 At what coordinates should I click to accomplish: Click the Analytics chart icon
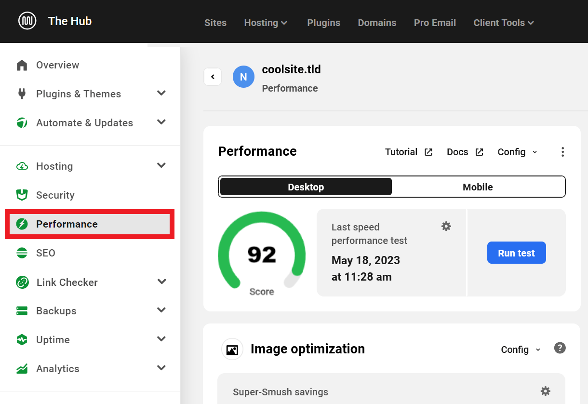coord(22,369)
